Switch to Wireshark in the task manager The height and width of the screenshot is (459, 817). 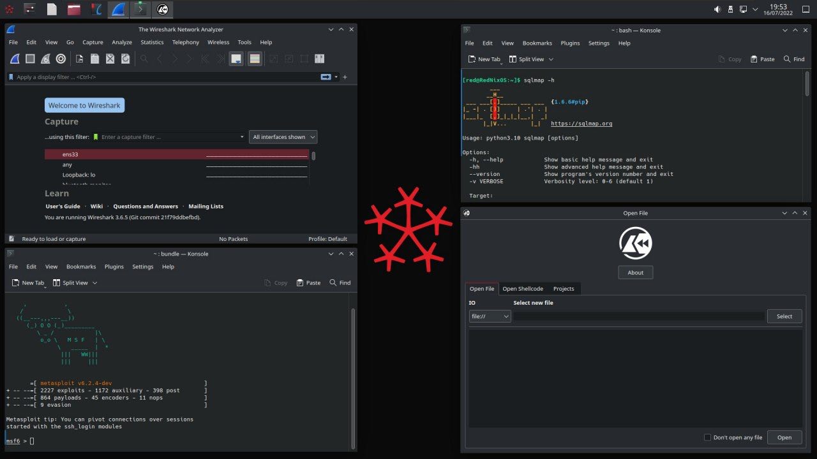pos(118,9)
